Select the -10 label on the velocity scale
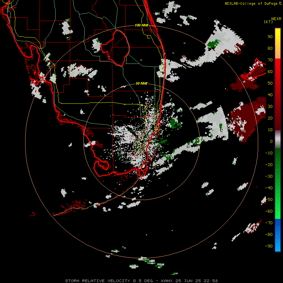283x283 pixels. (x=269, y=153)
